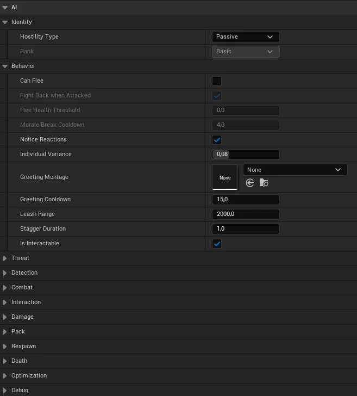Viewport: 357px width, 396px height.
Task: Select the Stagger Duration property label
Action: click(x=43, y=228)
